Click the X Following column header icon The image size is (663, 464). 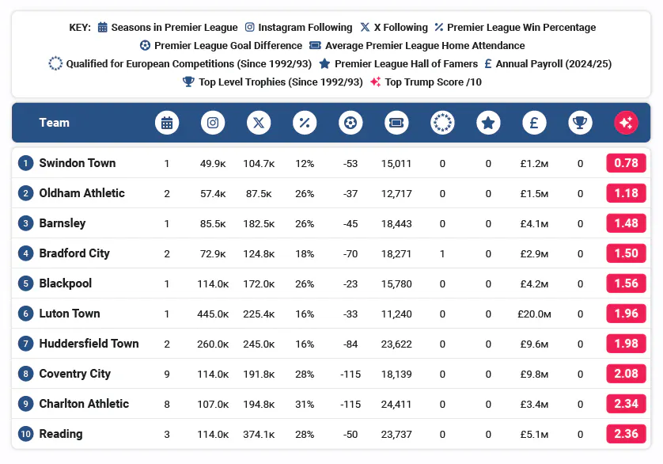coord(259,123)
